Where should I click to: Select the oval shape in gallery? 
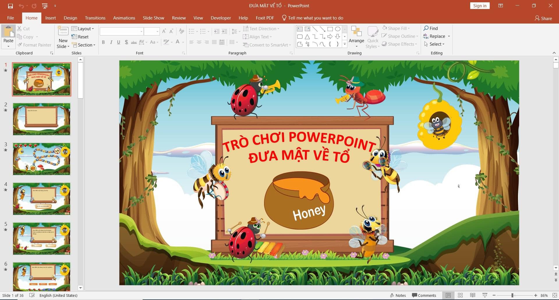pyautogui.click(x=338, y=29)
